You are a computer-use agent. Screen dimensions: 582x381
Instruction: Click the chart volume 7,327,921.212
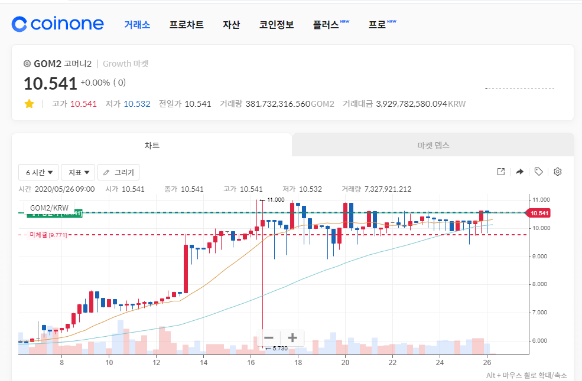pyautogui.click(x=388, y=189)
